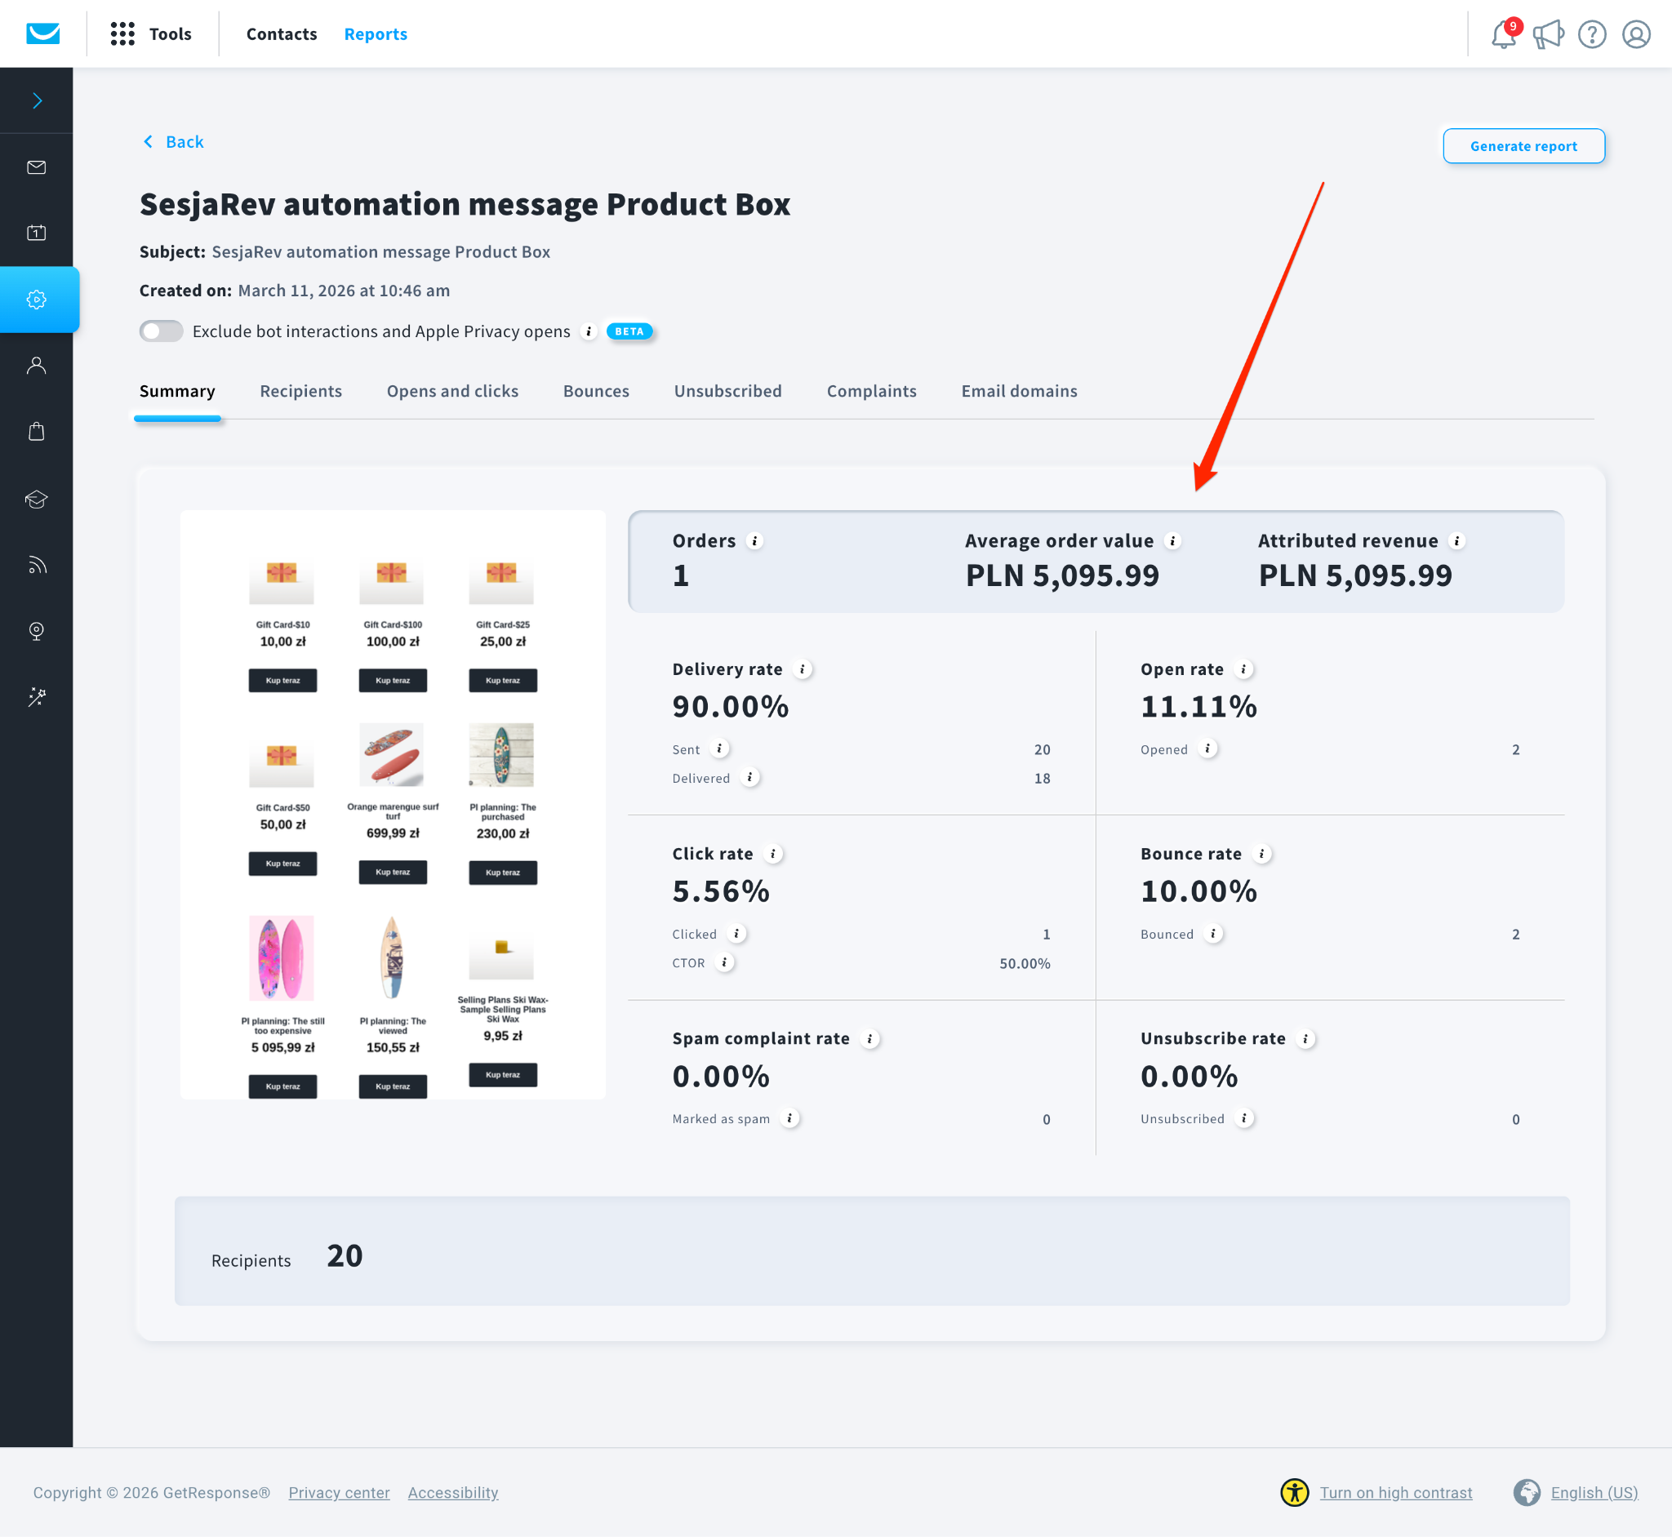Screen dimensions: 1672x1537
Task: Click info icon next to Delivery rate
Action: pyautogui.click(x=802, y=669)
